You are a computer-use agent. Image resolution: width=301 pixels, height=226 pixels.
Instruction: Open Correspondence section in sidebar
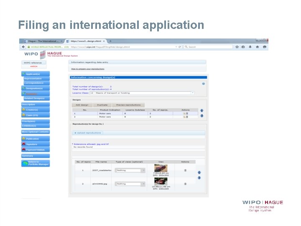coord(36,83)
